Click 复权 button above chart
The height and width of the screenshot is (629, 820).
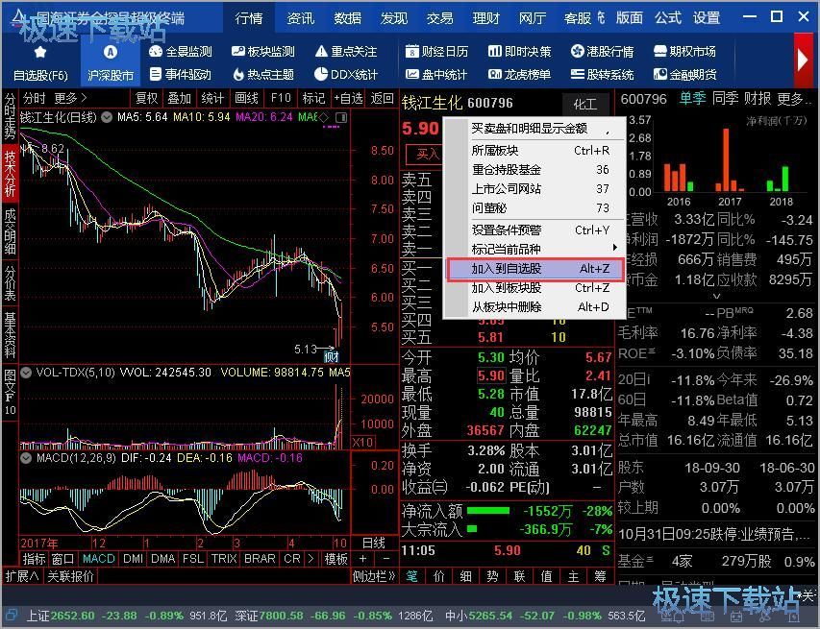[146, 98]
